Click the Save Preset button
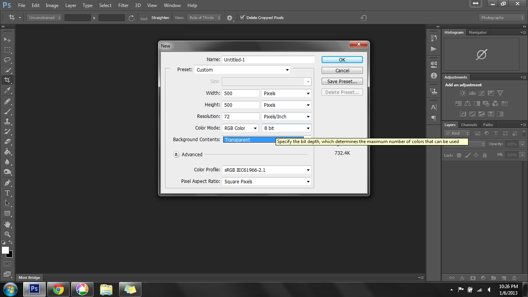 click(342, 81)
